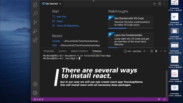Open the Manage gear icon

[35, 93]
